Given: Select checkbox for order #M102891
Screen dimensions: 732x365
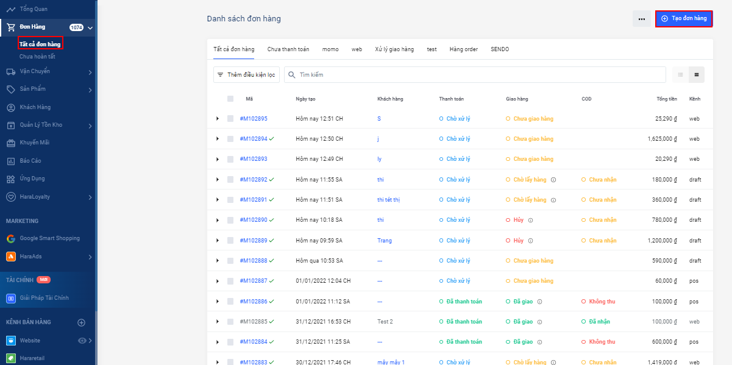Looking at the screenshot, I should (x=230, y=199).
